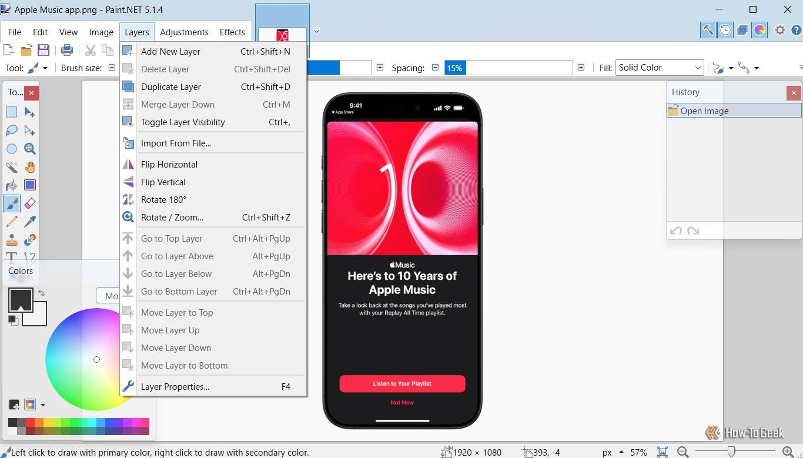Click the primary color swatch
803x458 pixels.
pyautogui.click(x=21, y=300)
